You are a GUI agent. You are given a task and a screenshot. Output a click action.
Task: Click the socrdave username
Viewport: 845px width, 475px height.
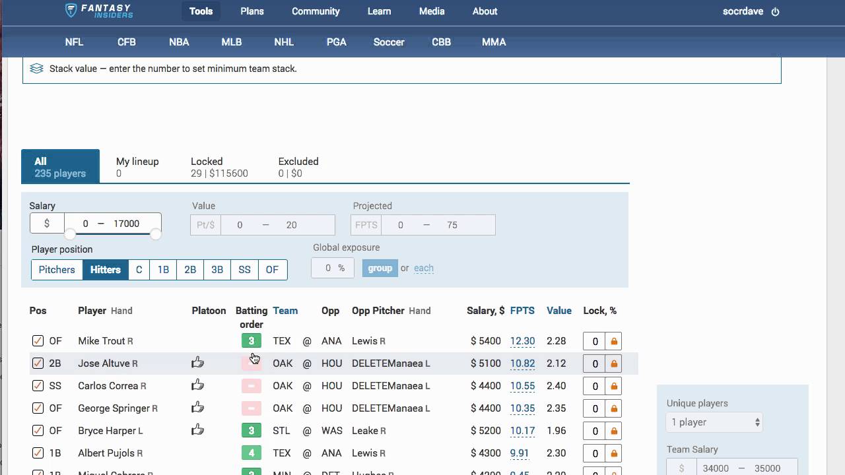click(x=743, y=12)
